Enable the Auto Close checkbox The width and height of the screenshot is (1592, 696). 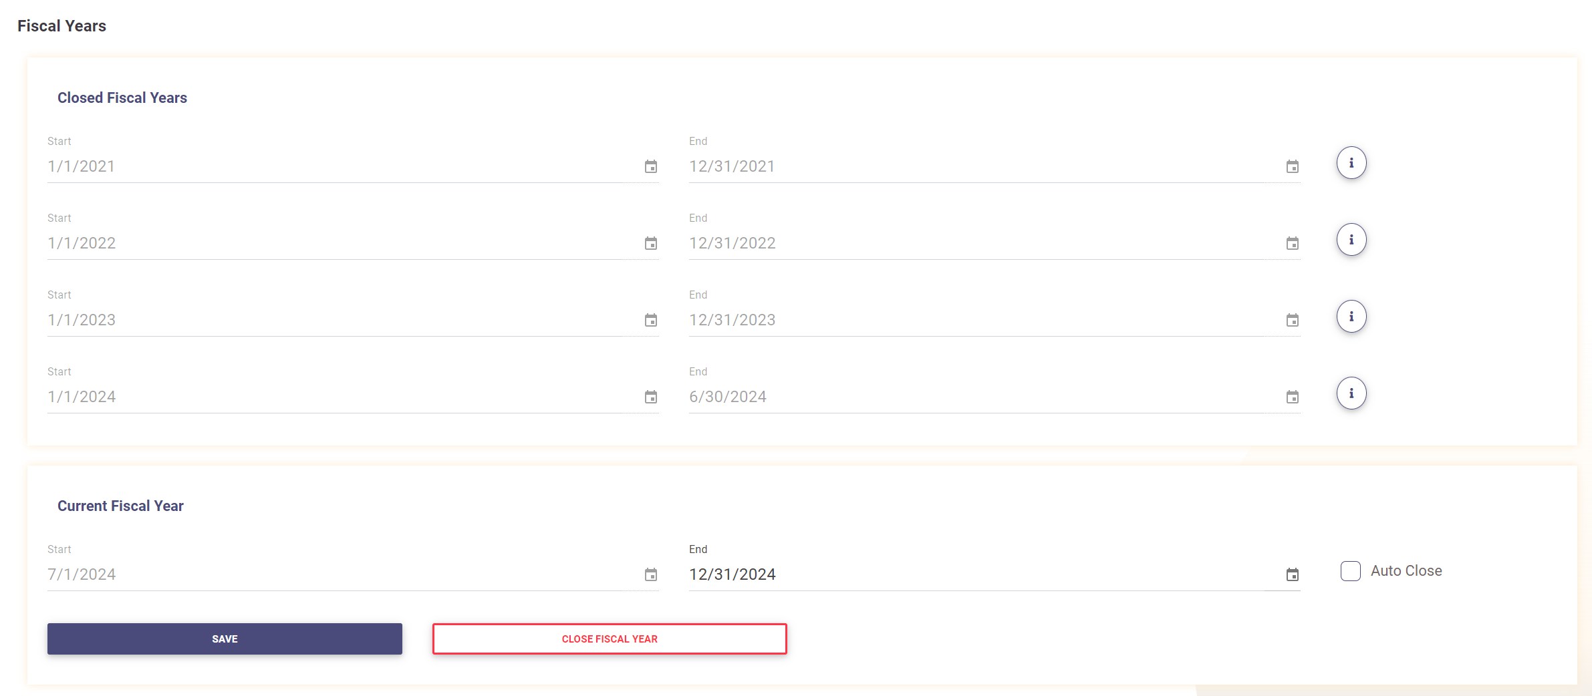pyautogui.click(x=1350, y=571)
